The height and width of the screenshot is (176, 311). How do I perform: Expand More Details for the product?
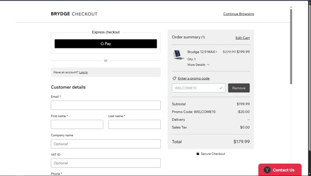coord(198,65)
